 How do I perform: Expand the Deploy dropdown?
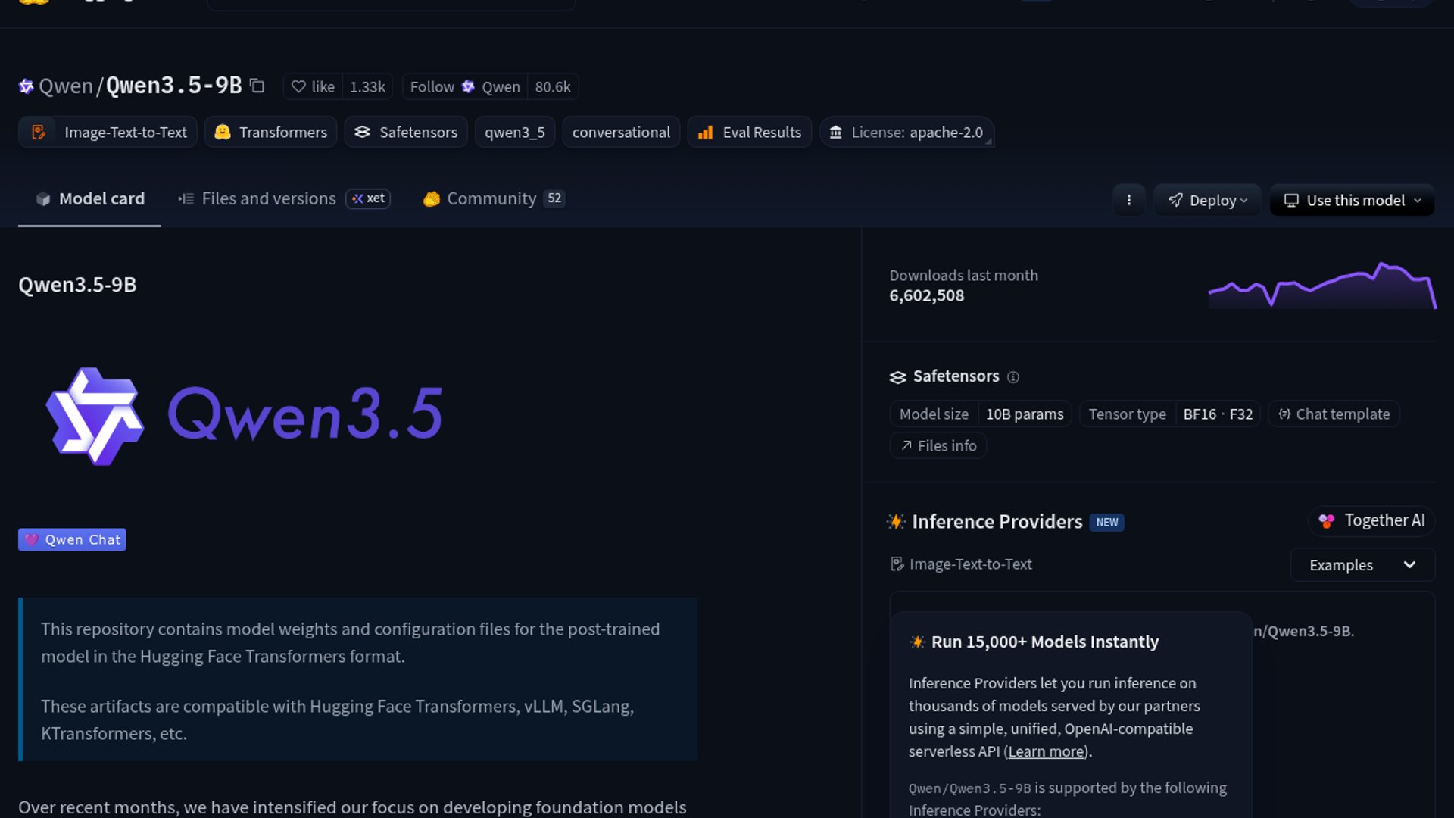pos(1207,200)
